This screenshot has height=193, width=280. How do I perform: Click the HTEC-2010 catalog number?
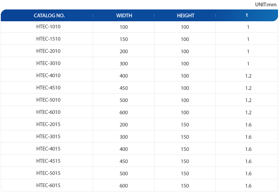pyautogui.click(x=49, y=51)
